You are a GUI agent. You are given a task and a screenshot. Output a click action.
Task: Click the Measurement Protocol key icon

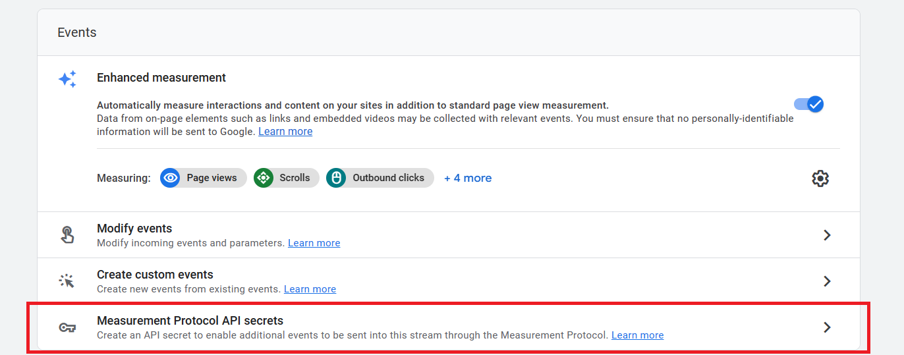click(67, 327)
